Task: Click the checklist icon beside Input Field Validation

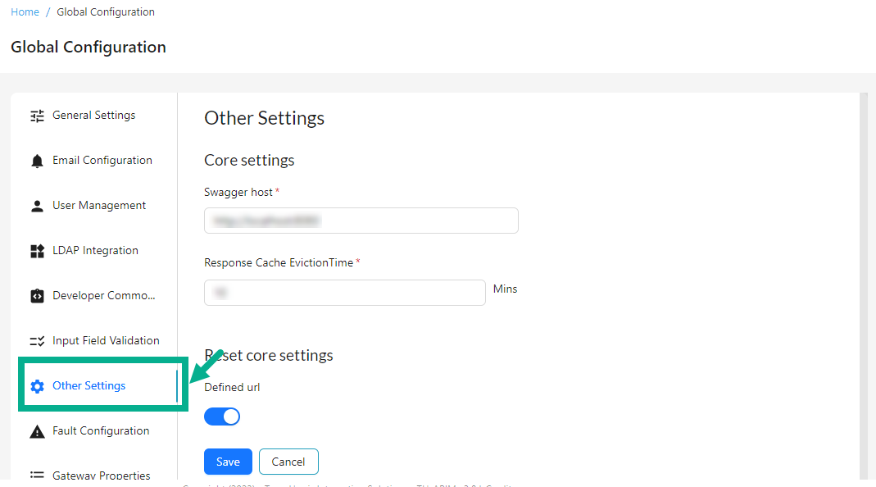Action: (36, 340)
